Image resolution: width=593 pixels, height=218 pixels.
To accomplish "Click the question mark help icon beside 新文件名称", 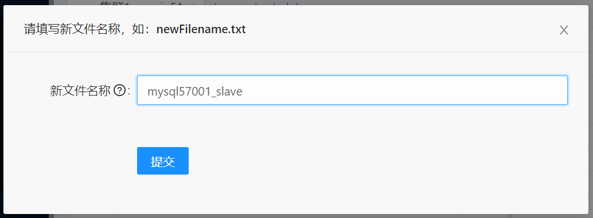I will point(119,90).
